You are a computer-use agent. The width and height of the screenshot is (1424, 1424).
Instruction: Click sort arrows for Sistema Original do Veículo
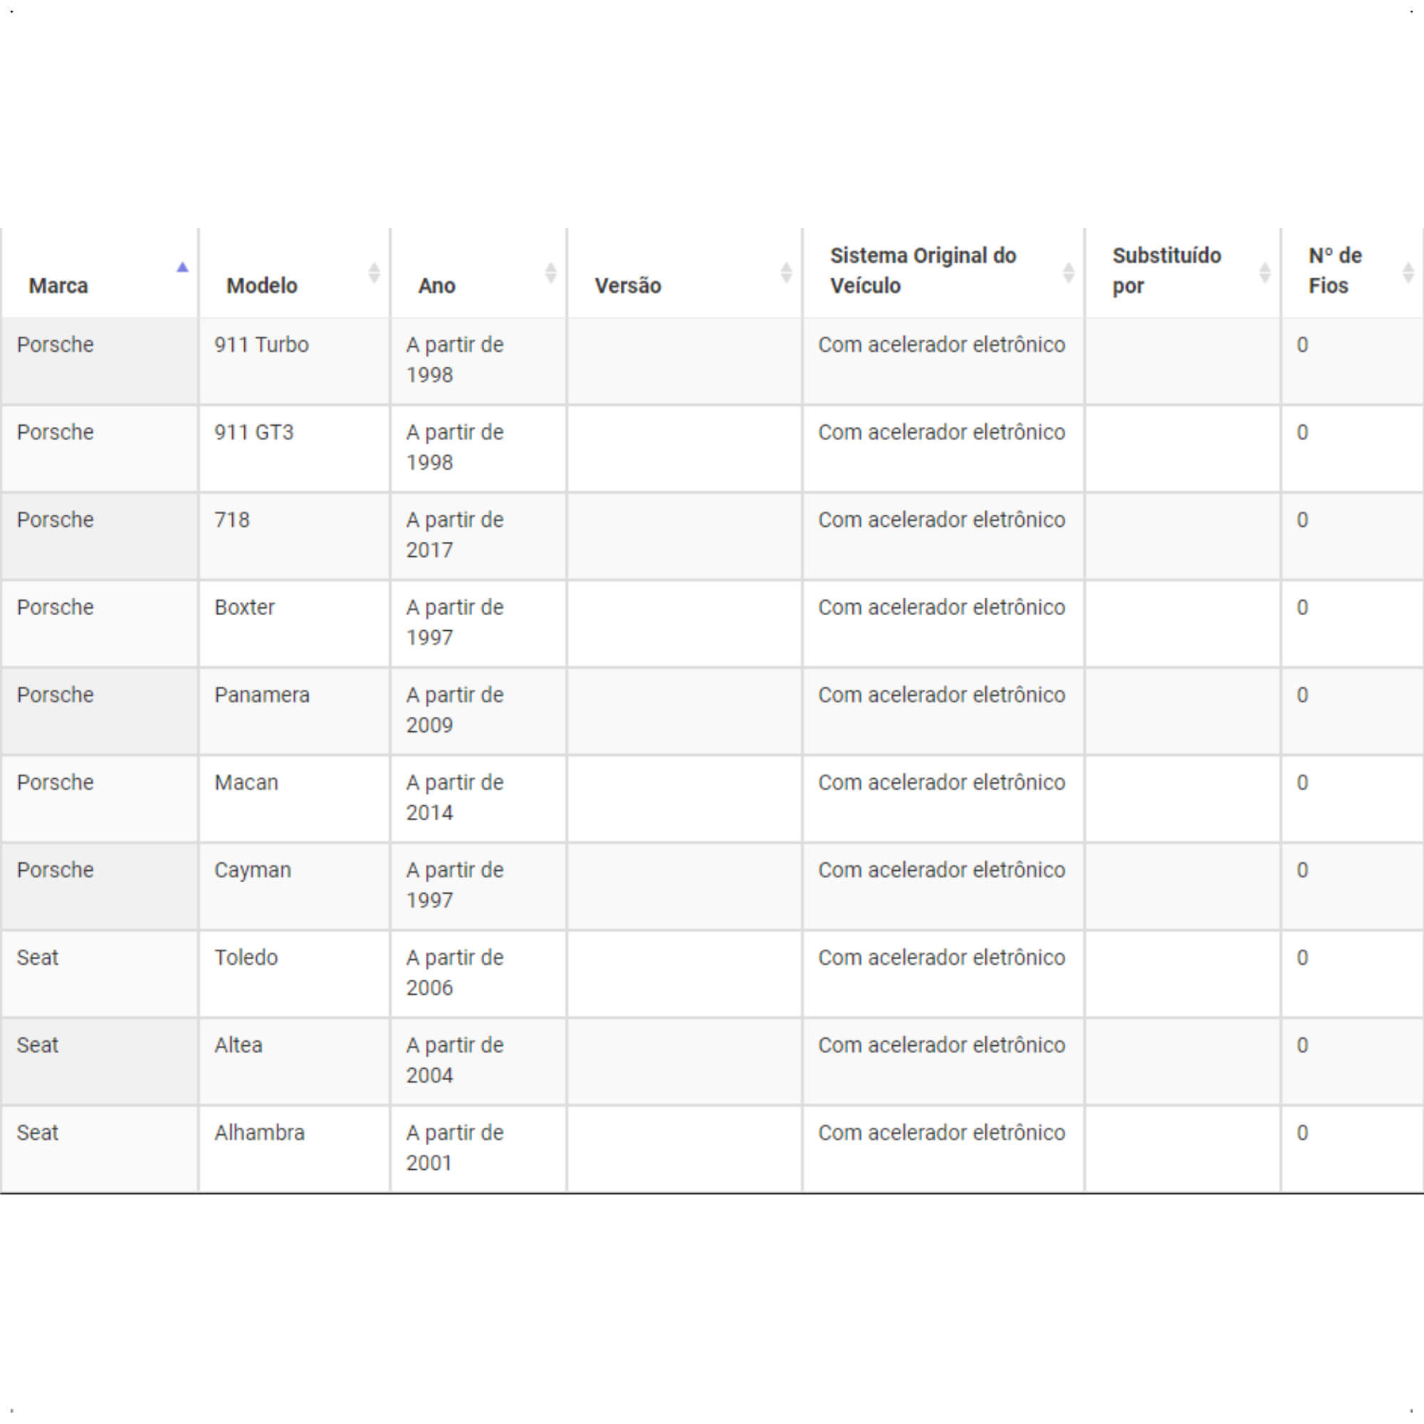[1069, 273]
